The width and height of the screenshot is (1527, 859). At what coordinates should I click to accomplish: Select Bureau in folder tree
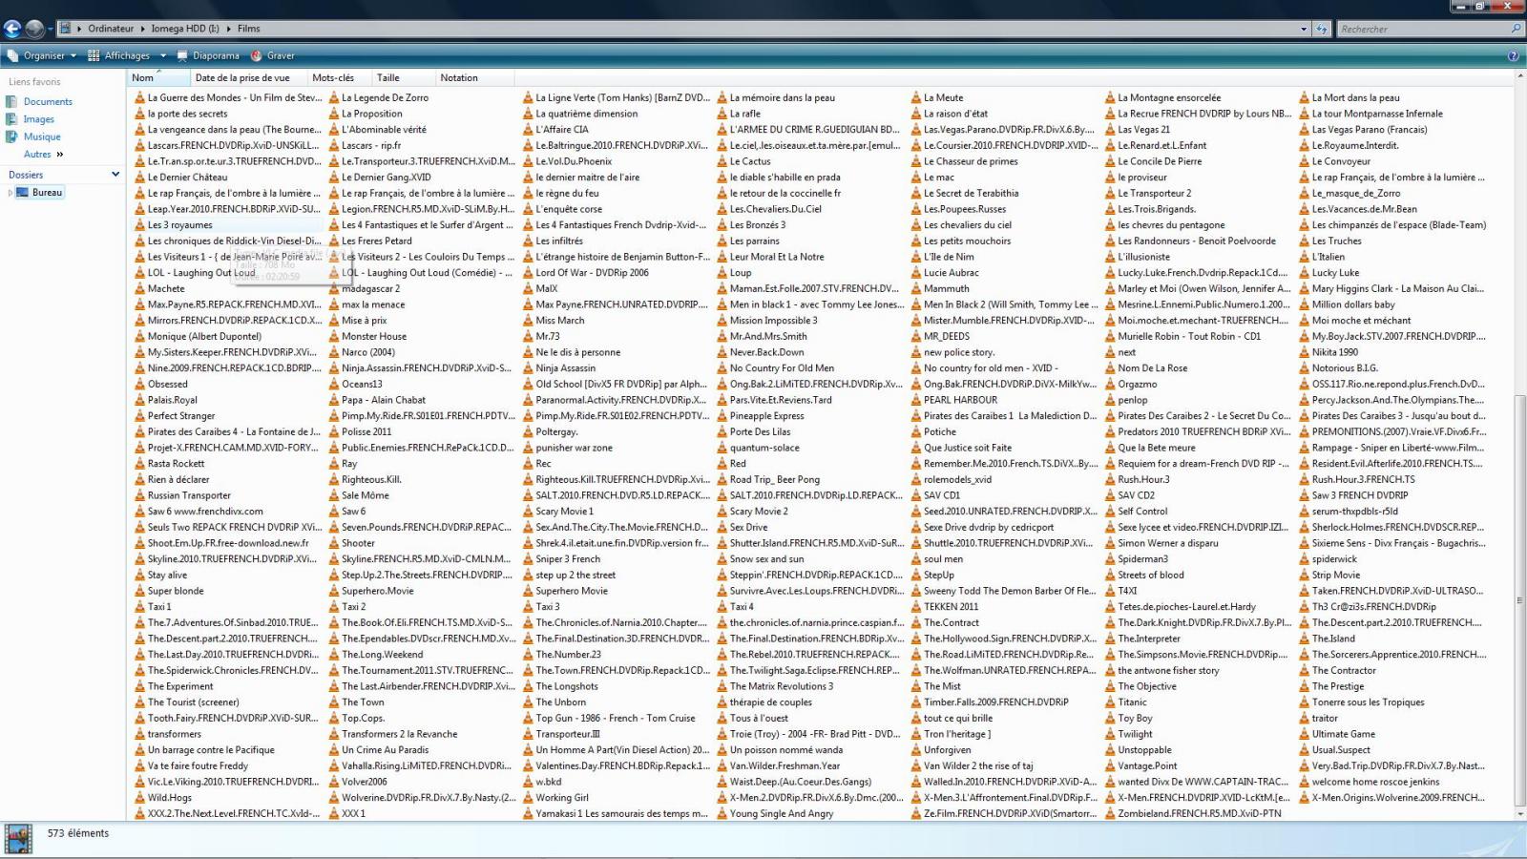pos(47,193)
